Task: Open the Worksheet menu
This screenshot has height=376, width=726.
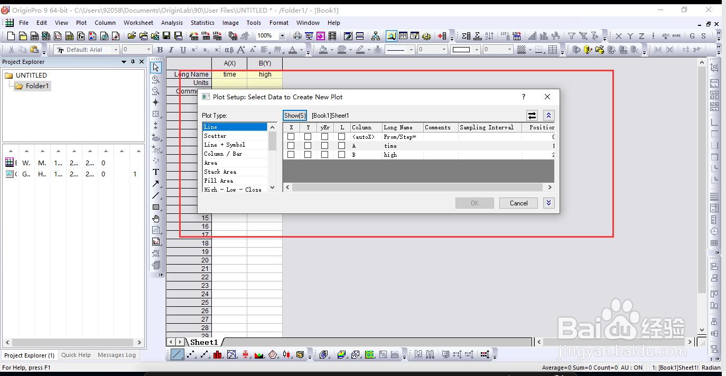Action: coord(138,23)
